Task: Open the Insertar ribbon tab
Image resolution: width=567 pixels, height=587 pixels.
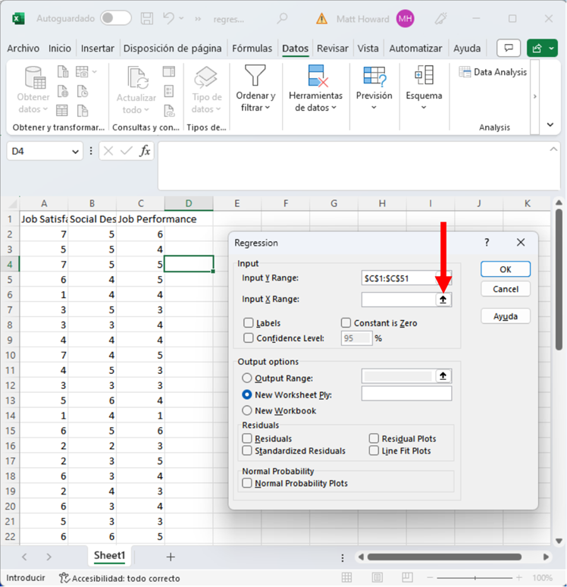Action: coord(97,49)
